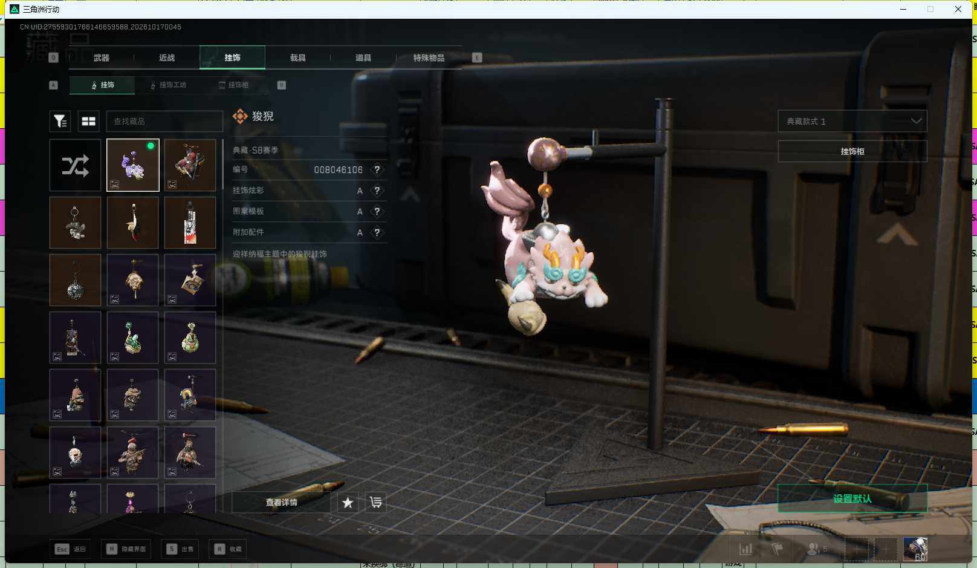977x568 pixels.
Task: Select the disco ball charm thumbnail
Action: (x=76, y=280)
